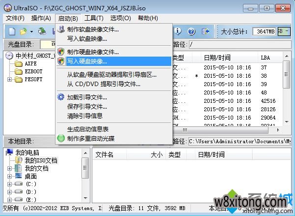Click the floppy icon beside 制作软盘映像文件
This screenshot has width=295, height=216.
[61, 30]
